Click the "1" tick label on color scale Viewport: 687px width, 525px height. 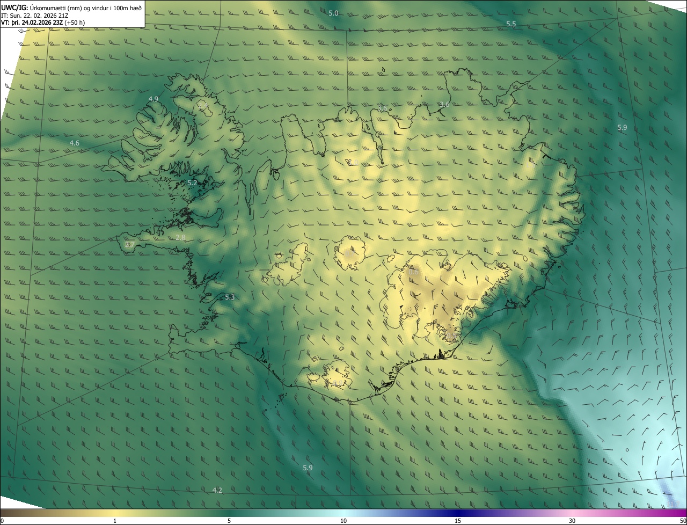pyautogui.click(x=115, y=521)
